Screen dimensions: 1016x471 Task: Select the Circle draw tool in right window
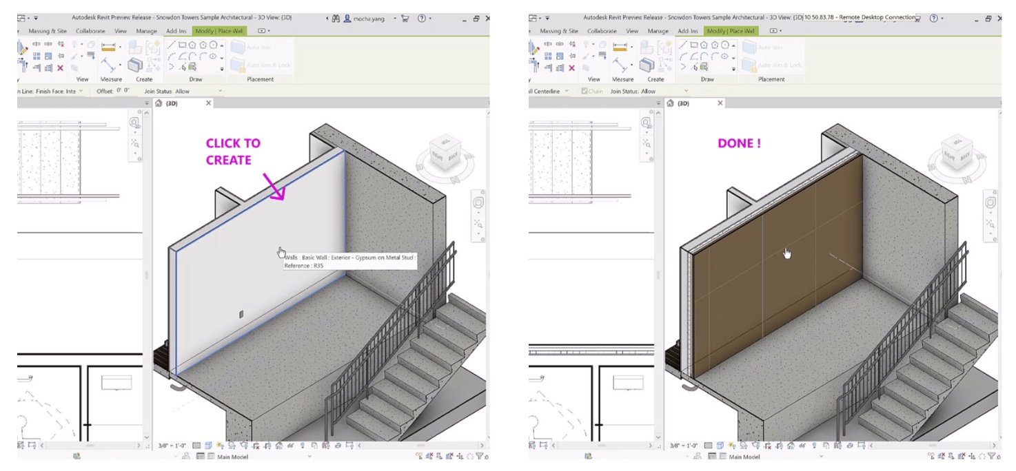click(x=725, y=45)
